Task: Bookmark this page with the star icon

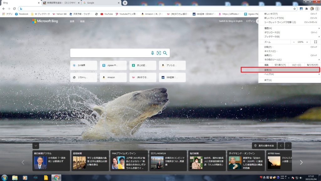Action: [295, 8]
